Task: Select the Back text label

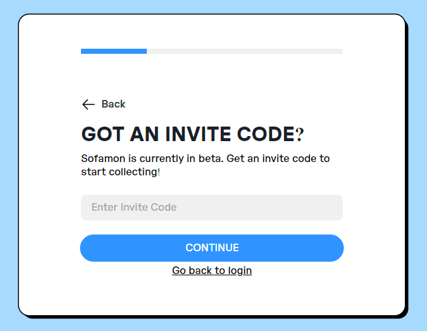Action: coord(113,104)
